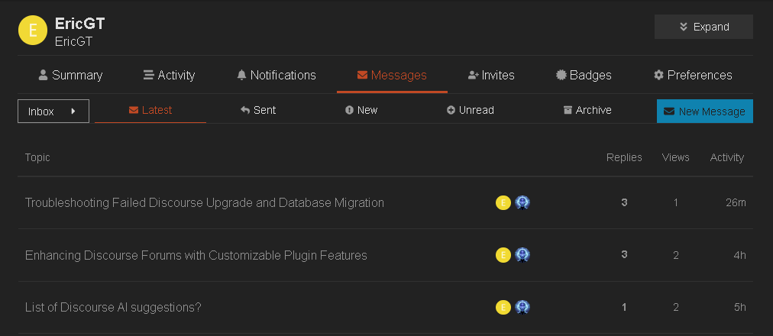Expand the user profile header
773x336 pixels.
point(703,27)
